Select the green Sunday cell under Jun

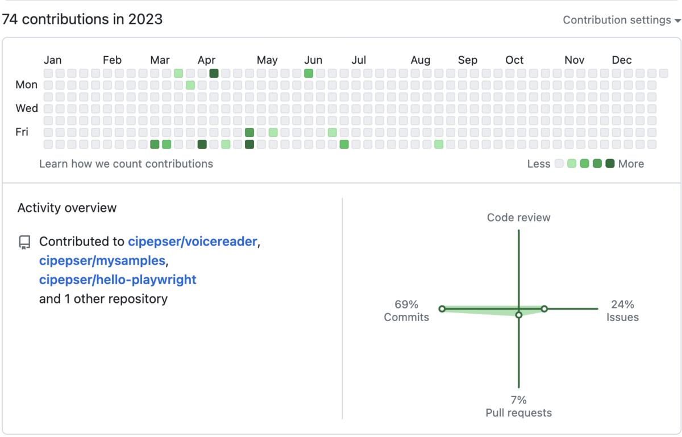click(x=309, y=73)
